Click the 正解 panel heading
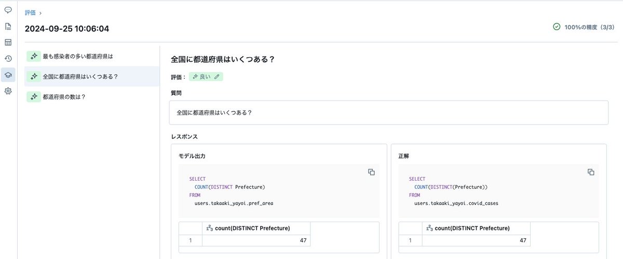623x259 pixels. (x=404, y=156)
